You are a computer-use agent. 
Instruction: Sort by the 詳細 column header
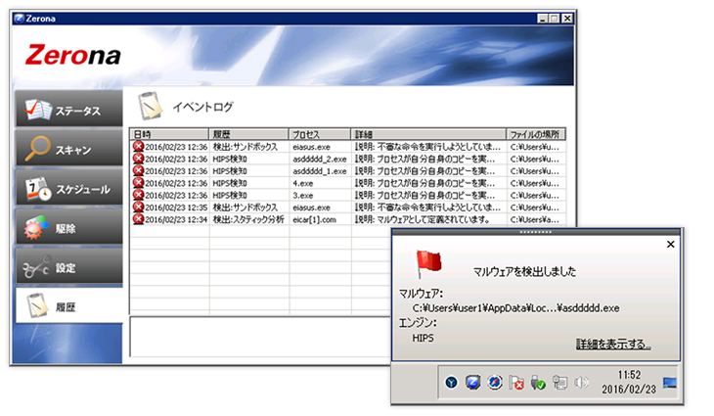(428, 134)
